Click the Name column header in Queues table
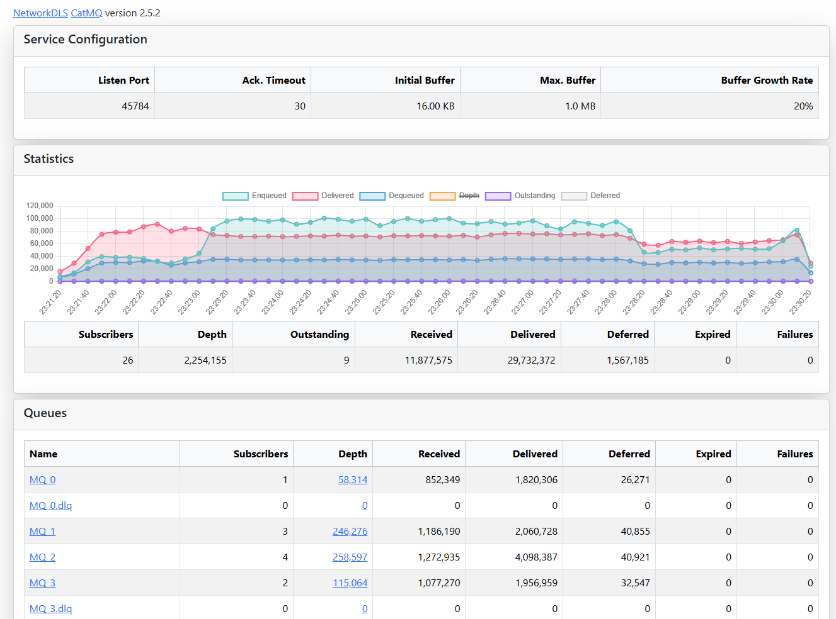 (43, 454)
